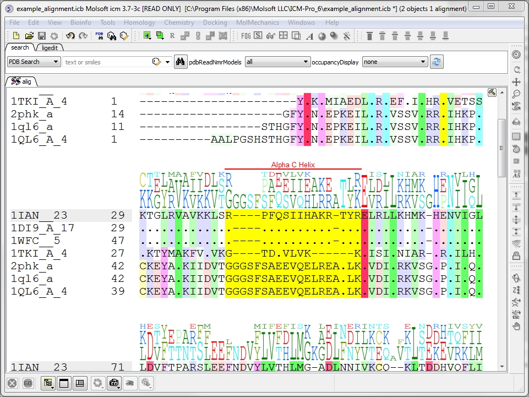The image size is (529, 397).
Task: Click the globe sphere toolbar icon
Action: pyautogui.click(x=322, y=36)
